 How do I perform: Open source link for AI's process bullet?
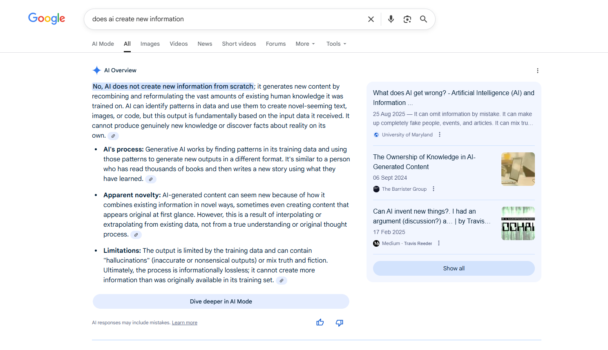(151, 179)
